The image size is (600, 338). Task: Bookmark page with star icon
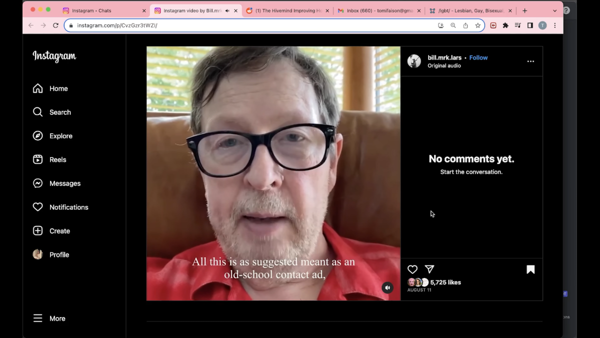[x=478, y=26]
